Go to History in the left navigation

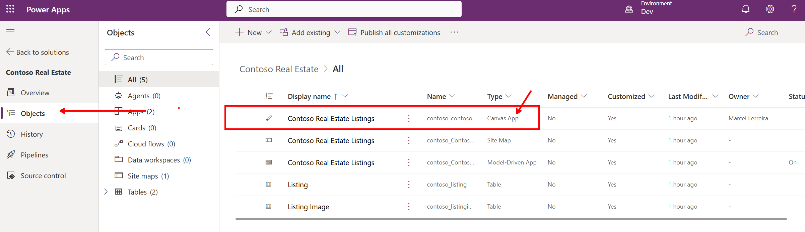(31, 134)
